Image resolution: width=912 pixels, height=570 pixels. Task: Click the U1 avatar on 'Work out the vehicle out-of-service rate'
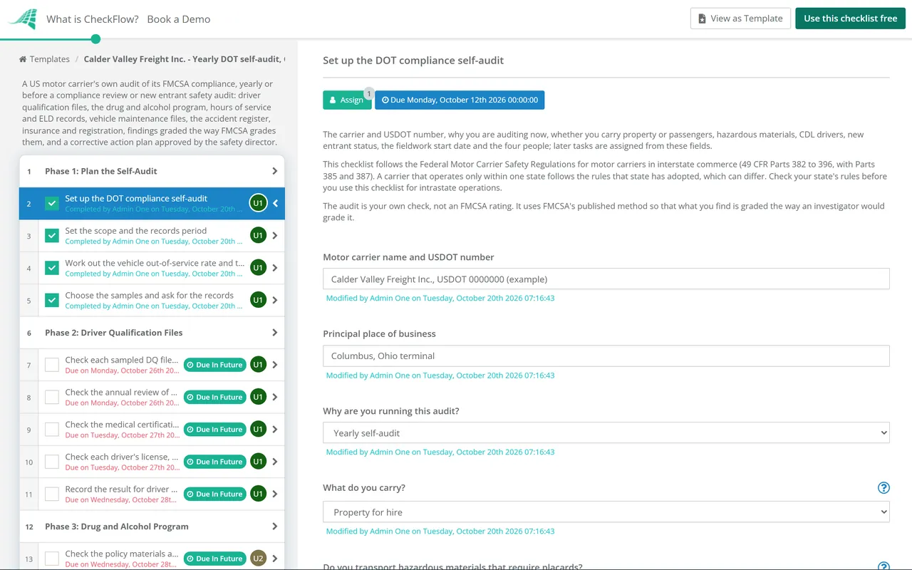point(258,268)
